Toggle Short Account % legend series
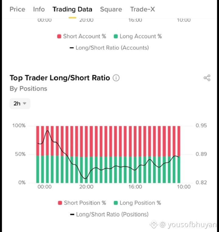Image resolution: width=219 pixels, height=232 pixels. [x=82, y=36]
